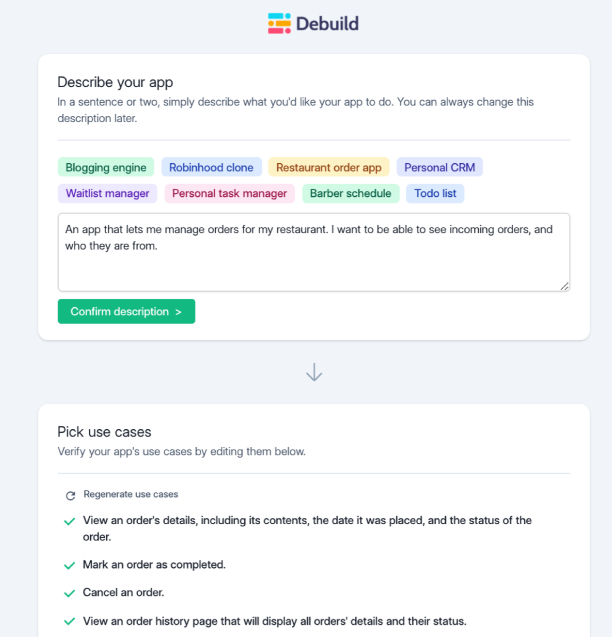Toggle checkmark next to Mark an order as completed
The image size is (612, 637).
[x=70, y=565]
